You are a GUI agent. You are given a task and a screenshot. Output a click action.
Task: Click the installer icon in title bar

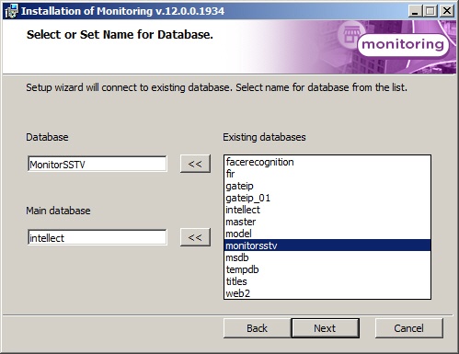(x=11, y=11)
